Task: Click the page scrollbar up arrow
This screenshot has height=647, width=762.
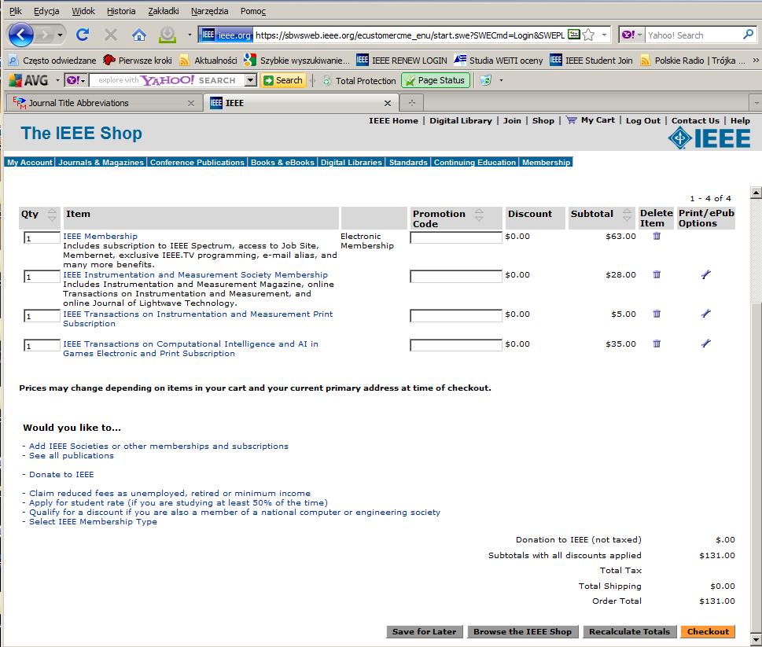Action: tap(756, 193)
